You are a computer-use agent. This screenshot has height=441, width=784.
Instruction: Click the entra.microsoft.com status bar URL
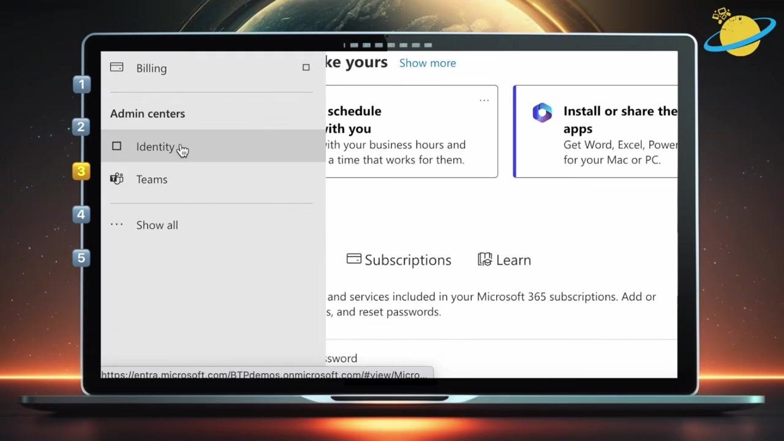pos(266,374)
